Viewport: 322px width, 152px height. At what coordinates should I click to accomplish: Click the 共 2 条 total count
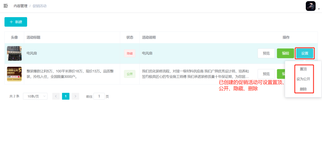click(14, 96)
